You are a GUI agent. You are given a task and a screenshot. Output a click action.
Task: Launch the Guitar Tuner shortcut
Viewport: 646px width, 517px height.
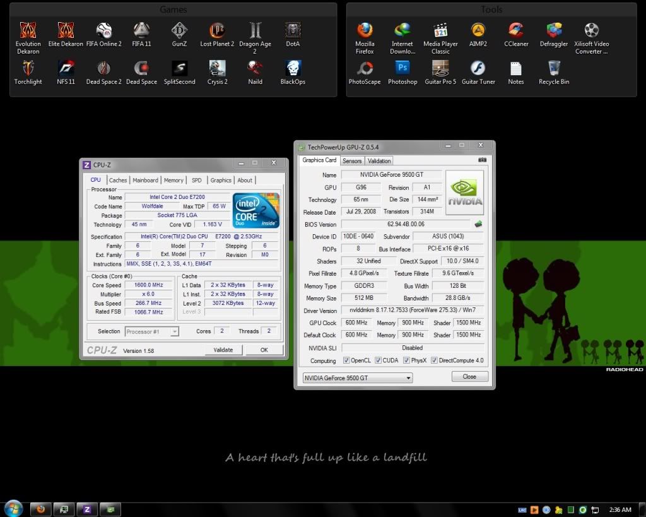[478, 73]
